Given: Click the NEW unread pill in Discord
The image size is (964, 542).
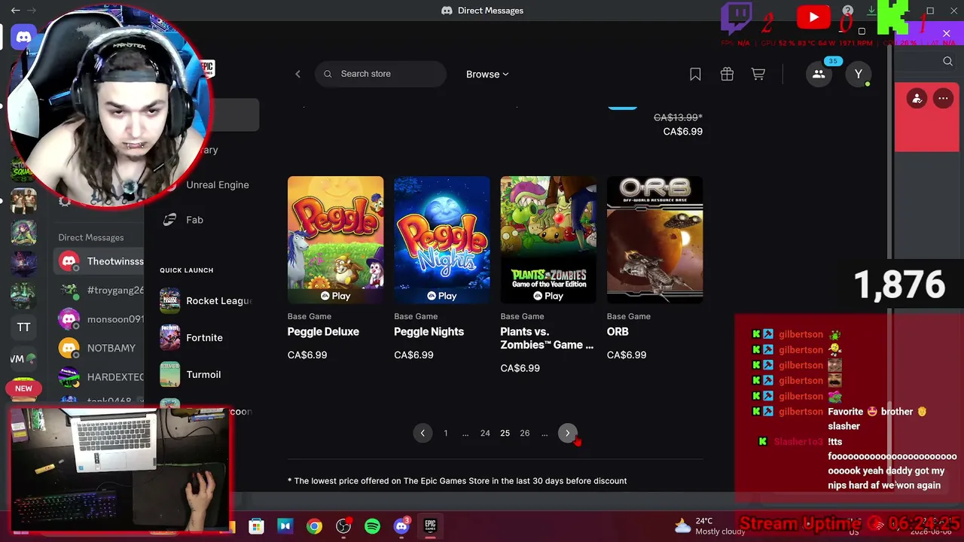Looking at the screenshot, I should pyautogui.click(x=23, y=388).
